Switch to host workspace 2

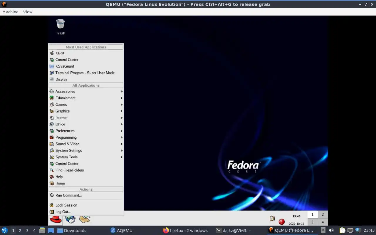(20, 231)
